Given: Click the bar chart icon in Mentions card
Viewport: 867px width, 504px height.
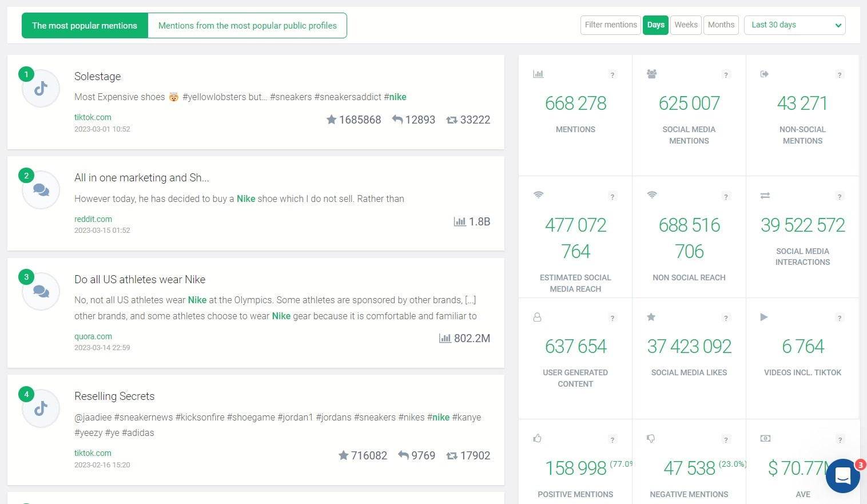Looking at the screenshot, I should (538, 74).
